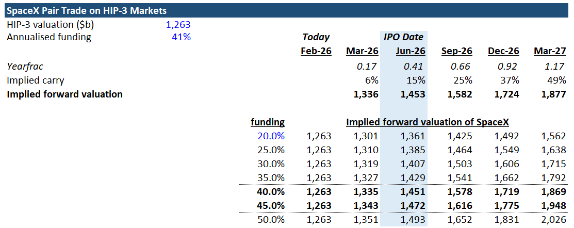Select the 1,616 cell in the 45.0% row
574x228 pixels.
pyautogui.click(x=460, y=206)
